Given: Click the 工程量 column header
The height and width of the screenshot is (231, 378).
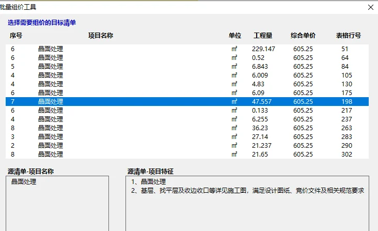Looking at the screenshot, I should [x=263, y=36].
